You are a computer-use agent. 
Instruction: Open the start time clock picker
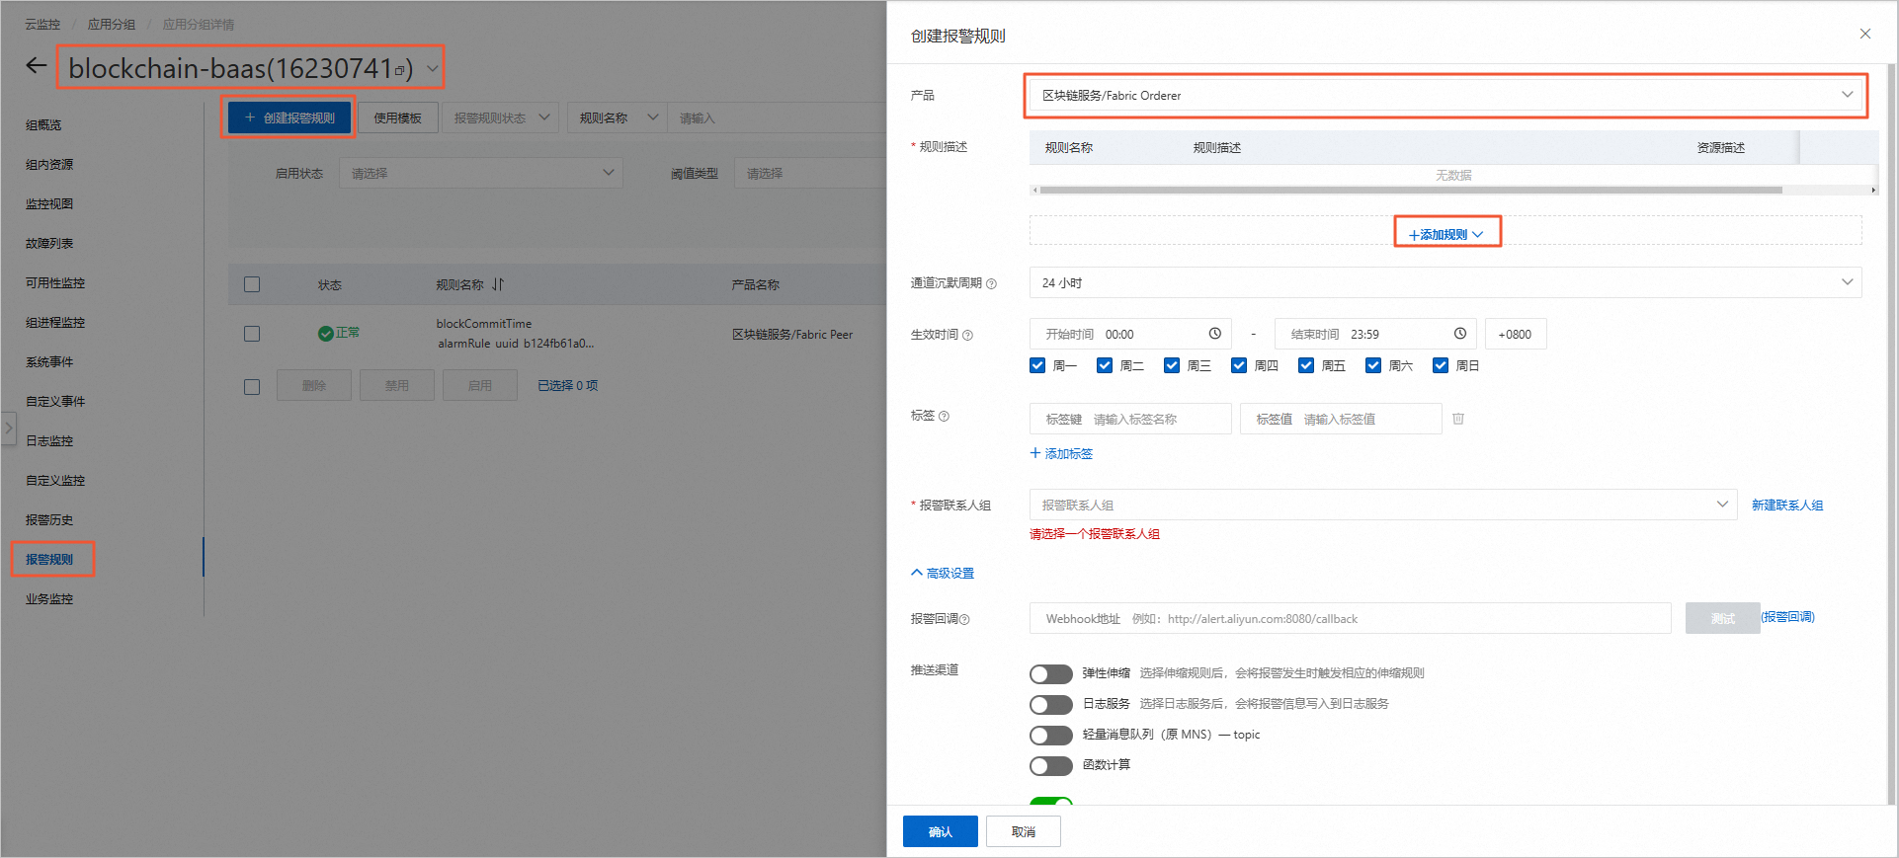point(1215,334)
